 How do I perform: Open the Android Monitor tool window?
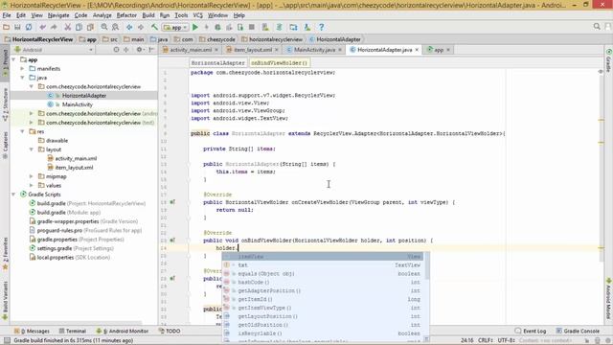[x=122, y=331]
